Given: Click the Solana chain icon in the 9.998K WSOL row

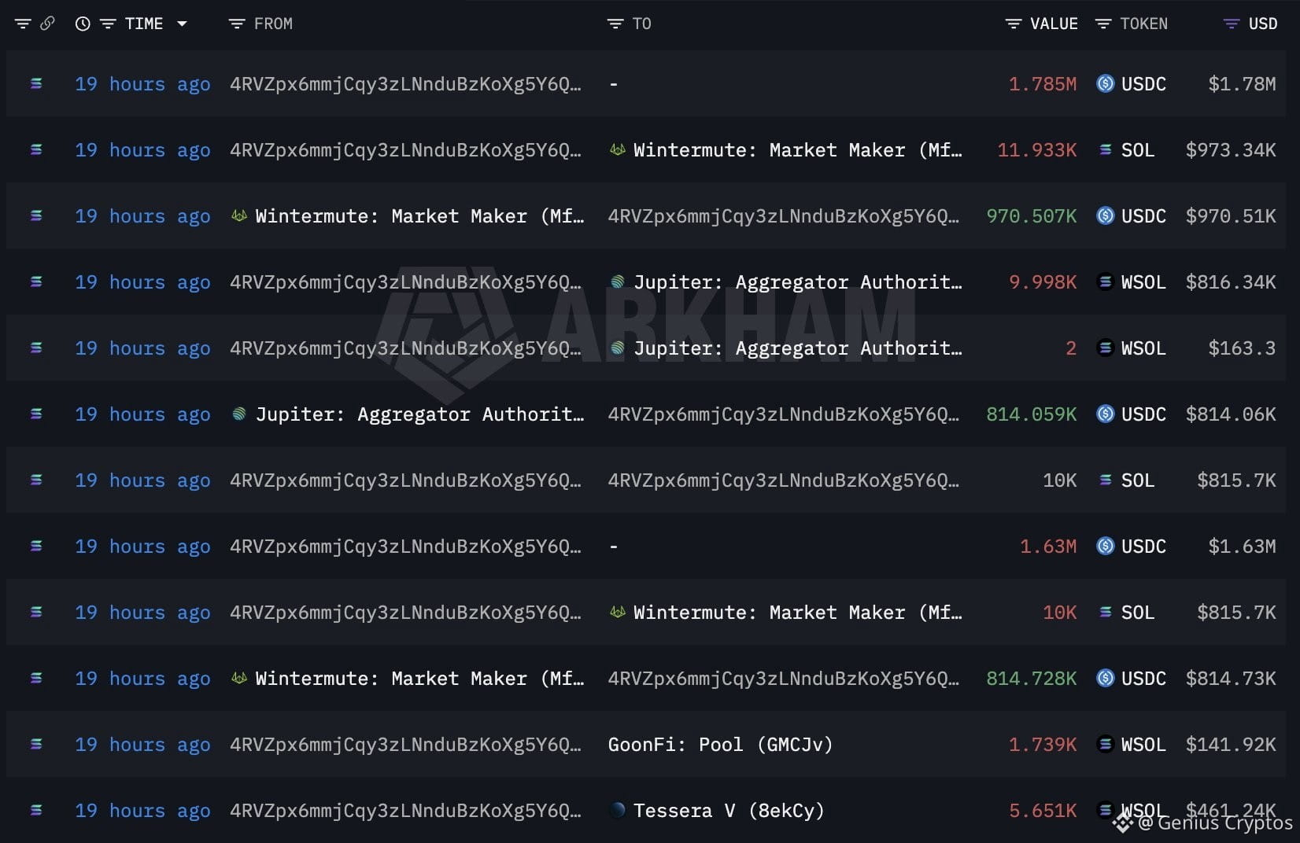Looking at the screenshot, I should pos(36,282).
